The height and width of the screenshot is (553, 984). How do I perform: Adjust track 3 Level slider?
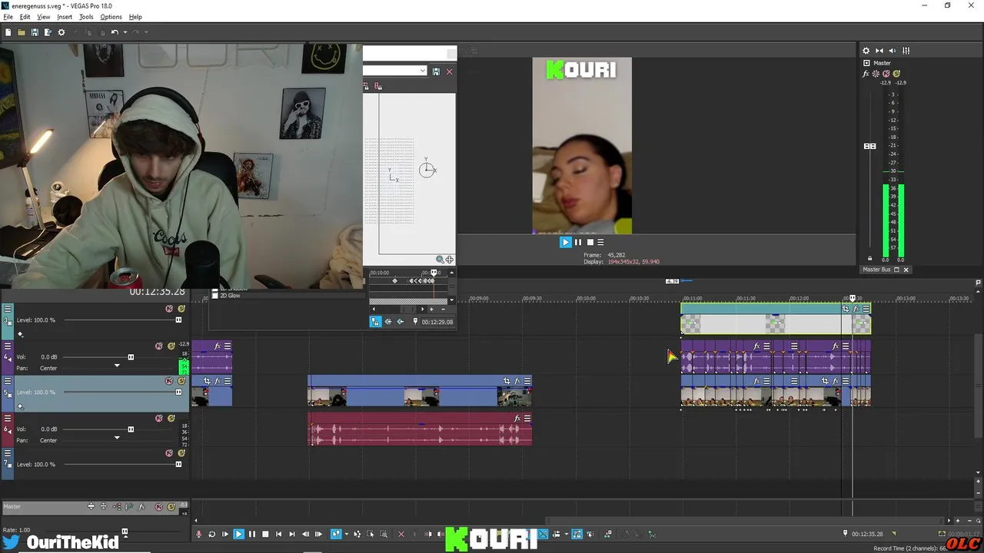pyautogui.click(x=178, y=320)
